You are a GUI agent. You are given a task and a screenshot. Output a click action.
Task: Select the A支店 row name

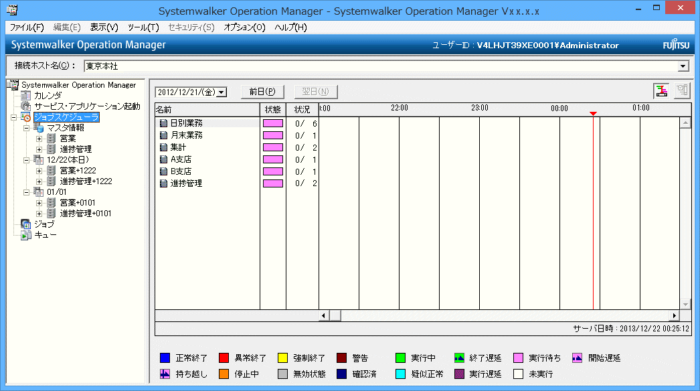pyautogui.click(x=181, y=159)
